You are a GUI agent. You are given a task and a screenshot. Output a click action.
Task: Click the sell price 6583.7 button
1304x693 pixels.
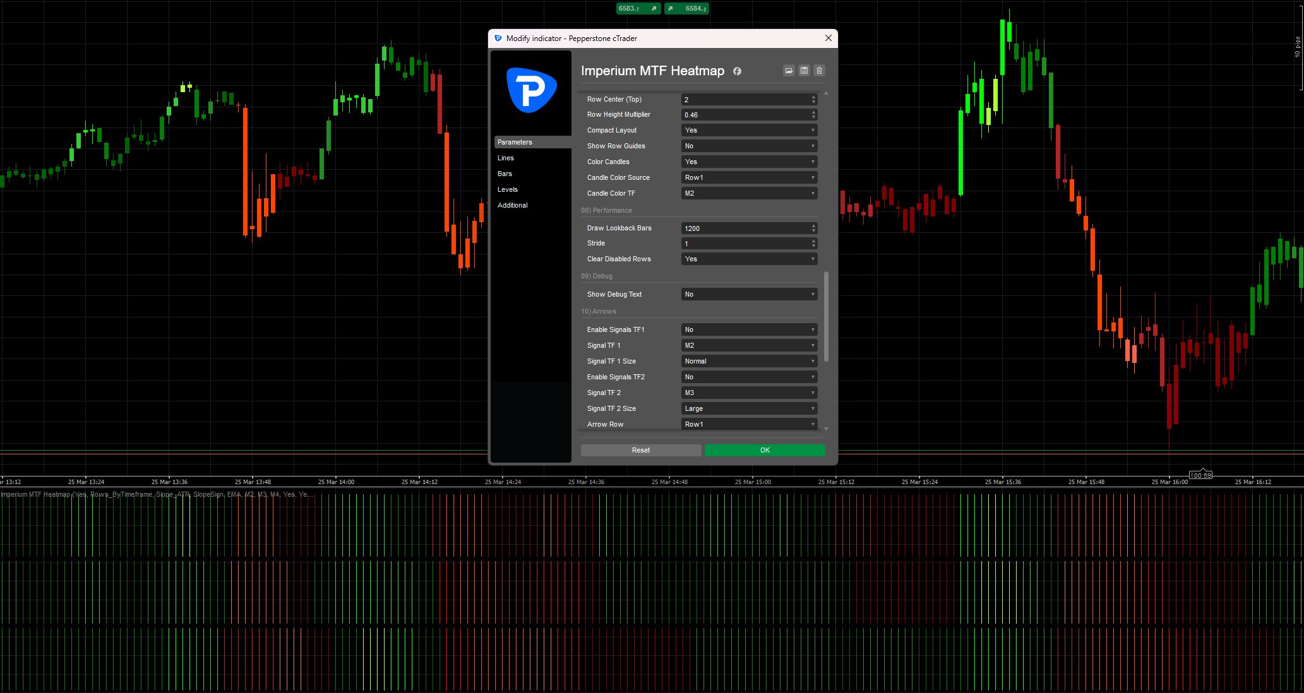638,8
